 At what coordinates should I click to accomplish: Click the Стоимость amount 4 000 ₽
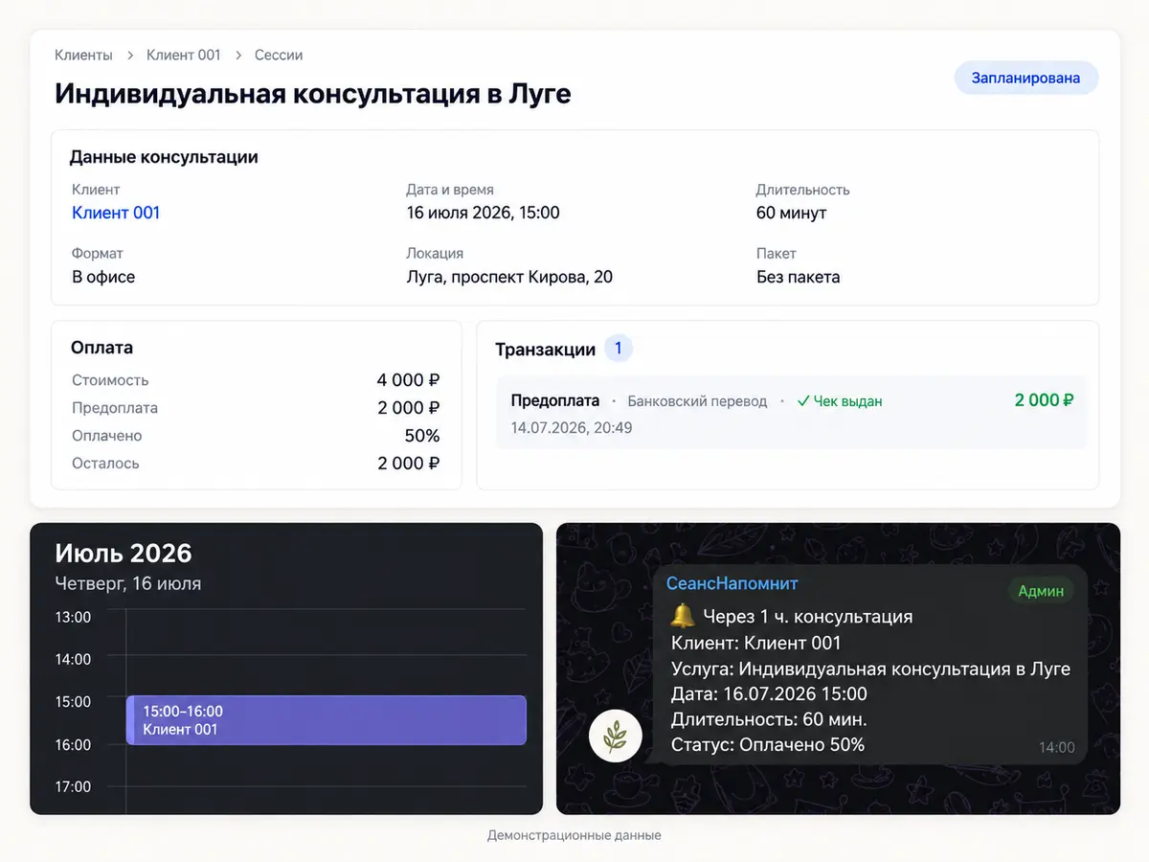click(408, 380)
